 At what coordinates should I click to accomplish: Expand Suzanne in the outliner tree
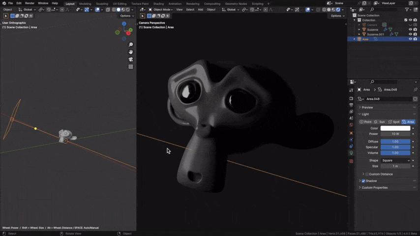359,29
